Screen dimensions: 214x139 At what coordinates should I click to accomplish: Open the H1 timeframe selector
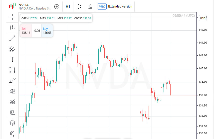click(68, 7)
